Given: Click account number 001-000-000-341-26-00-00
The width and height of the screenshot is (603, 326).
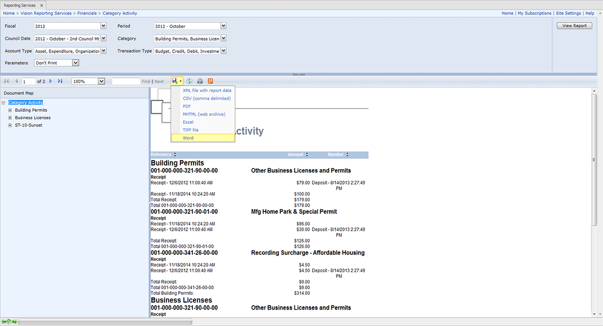Looking at the screenshot, I should pos(184,253).
